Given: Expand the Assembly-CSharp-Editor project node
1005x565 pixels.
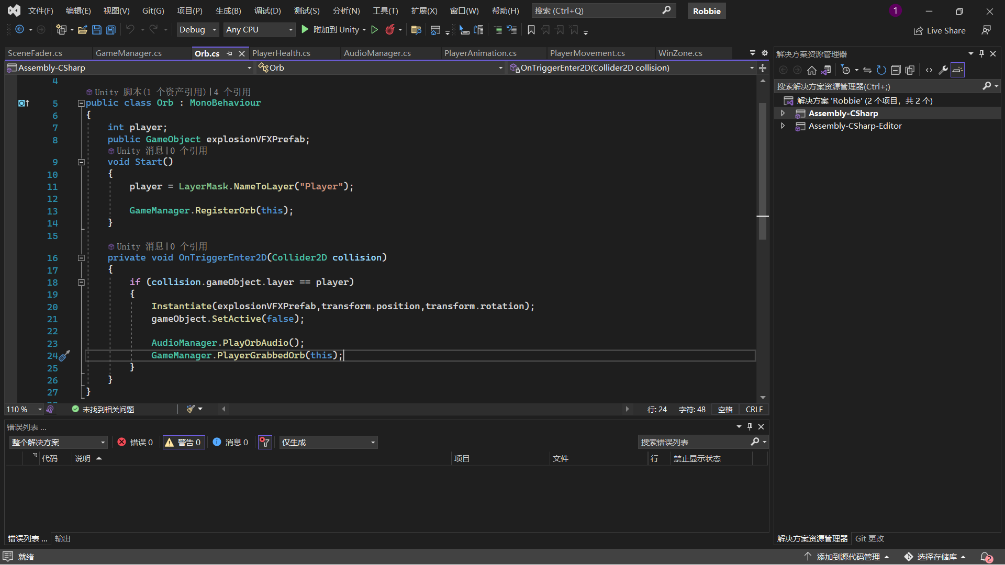Looking at the screenshot, I should (783, 126).
